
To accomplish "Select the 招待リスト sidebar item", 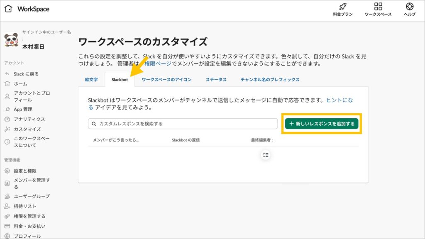I will (x=23, y=206).
